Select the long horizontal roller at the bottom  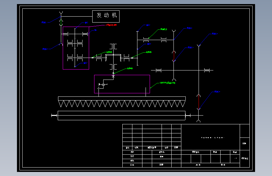[x=122, y=116]
